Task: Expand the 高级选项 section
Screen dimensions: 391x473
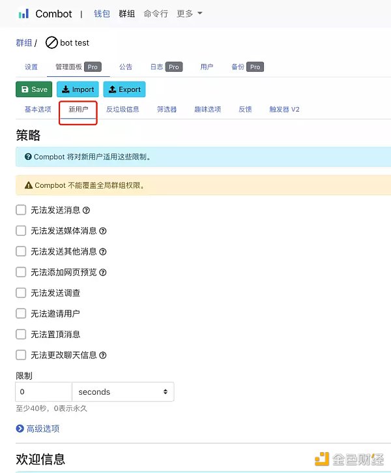Action: pos(42,429)
